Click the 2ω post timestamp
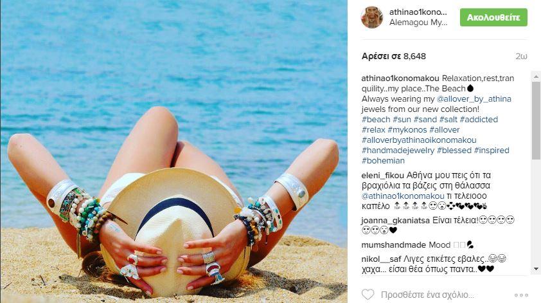This screenshot has width=541, height=303. [521, 57]
